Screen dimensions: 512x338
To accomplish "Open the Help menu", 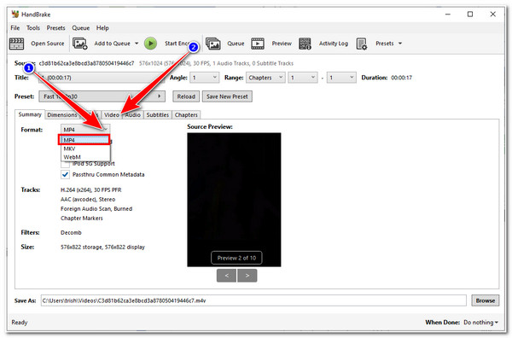I will pos(102,28).
